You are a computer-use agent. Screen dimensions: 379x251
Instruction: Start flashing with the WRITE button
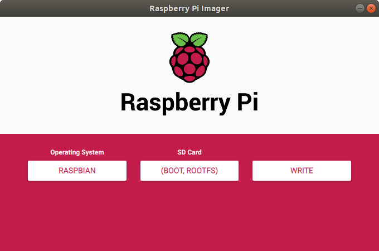[x=302, y=171]
